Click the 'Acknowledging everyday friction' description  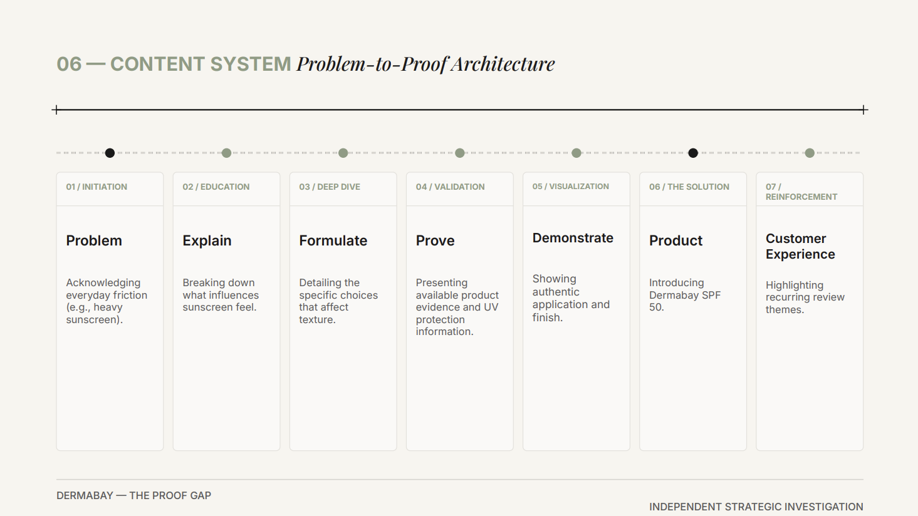107,301
